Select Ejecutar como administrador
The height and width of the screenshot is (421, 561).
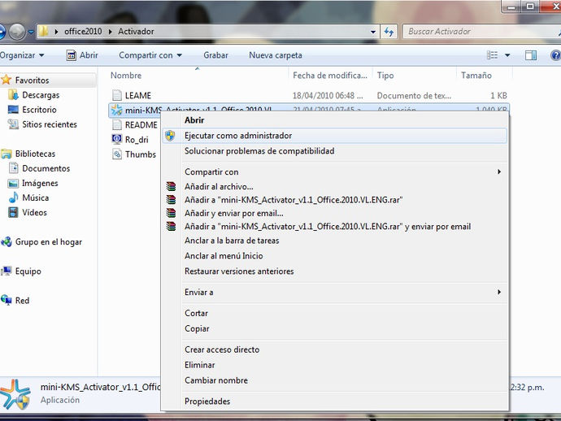[x=334, y=136]
